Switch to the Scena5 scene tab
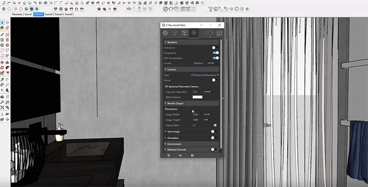This screenshot has height=187, width=368. click(x=68, y=14)
